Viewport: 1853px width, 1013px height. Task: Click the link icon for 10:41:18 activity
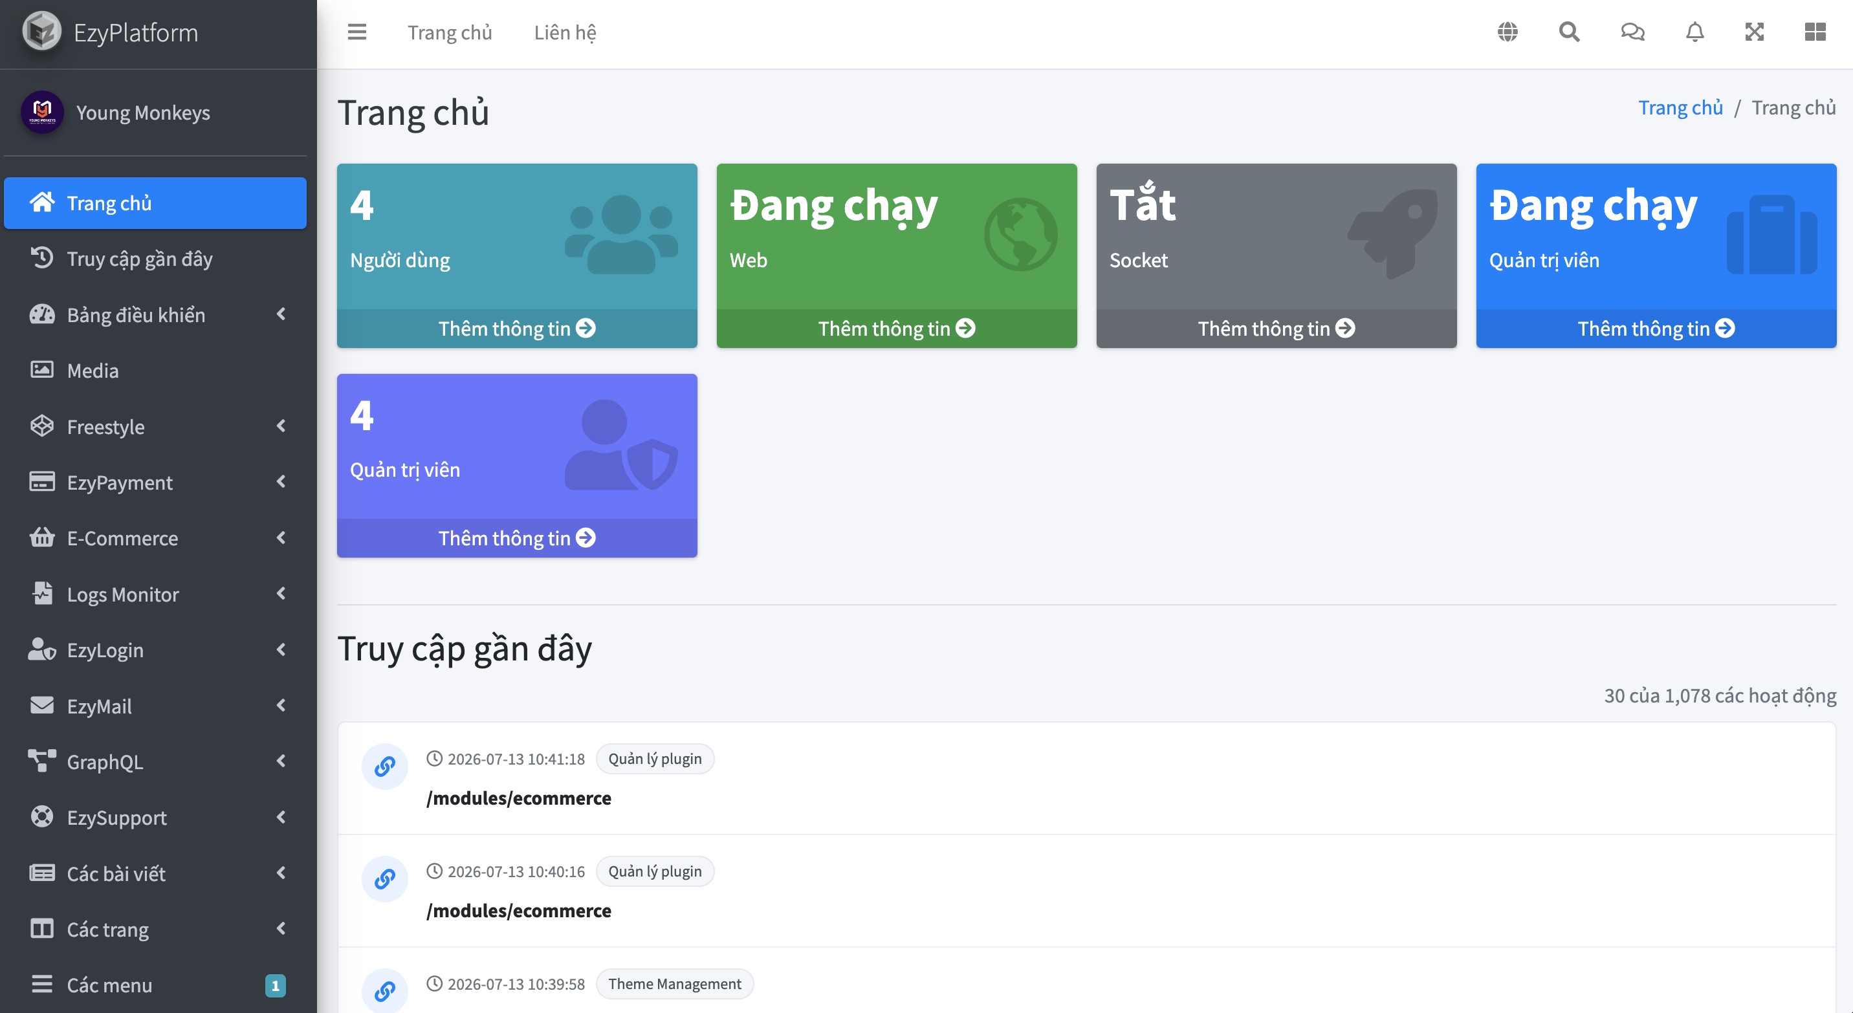tap(385, 767)
